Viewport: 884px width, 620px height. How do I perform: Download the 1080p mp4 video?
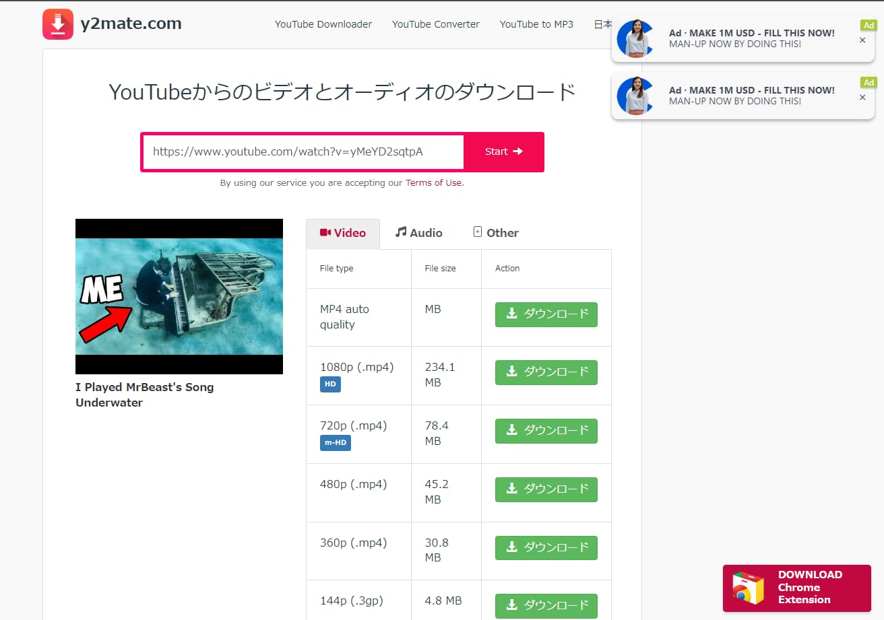pyautogui.click(x=546, y=372)
